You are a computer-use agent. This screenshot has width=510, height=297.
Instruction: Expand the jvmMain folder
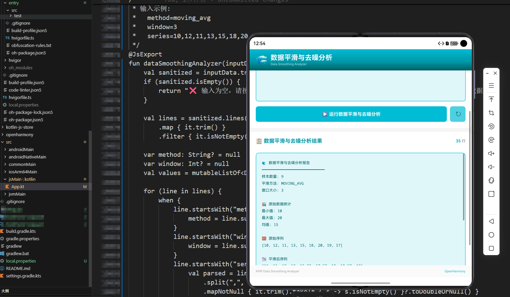pos(5,194)
